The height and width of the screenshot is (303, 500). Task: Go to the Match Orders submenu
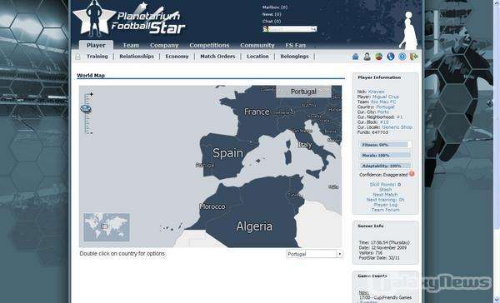(217, 57)
